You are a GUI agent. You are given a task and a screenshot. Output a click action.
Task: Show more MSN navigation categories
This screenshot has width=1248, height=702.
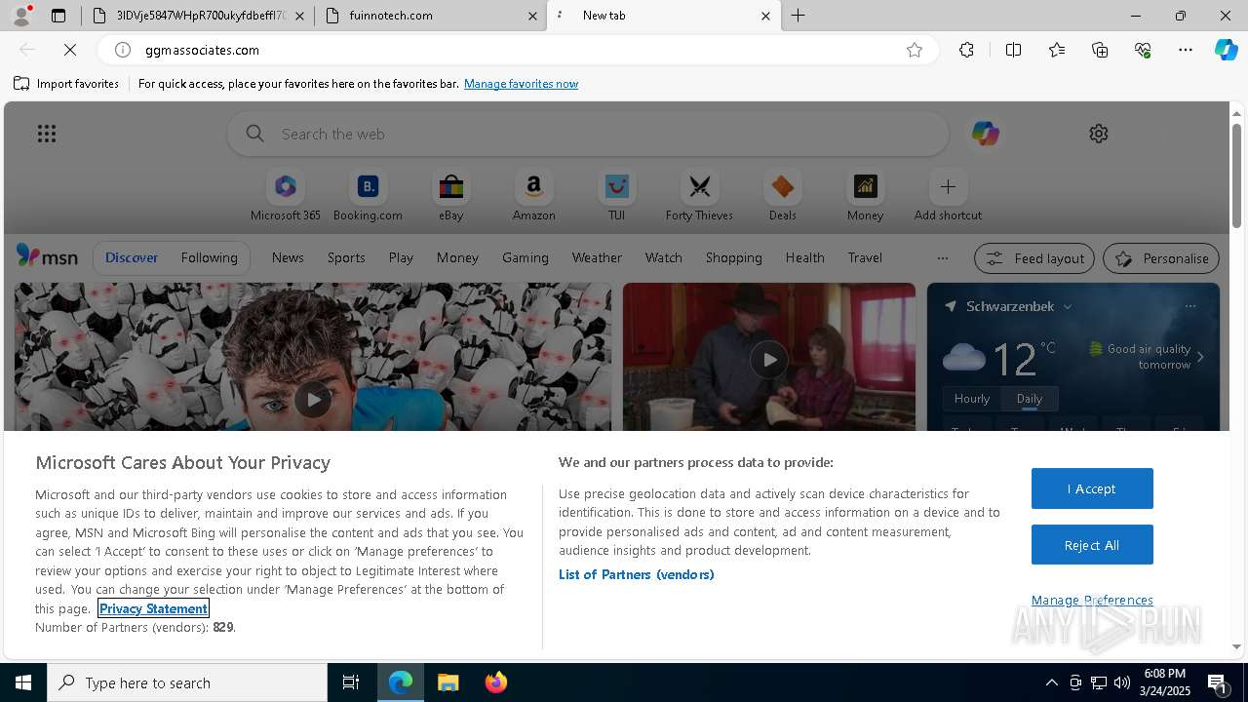point(942,258)
